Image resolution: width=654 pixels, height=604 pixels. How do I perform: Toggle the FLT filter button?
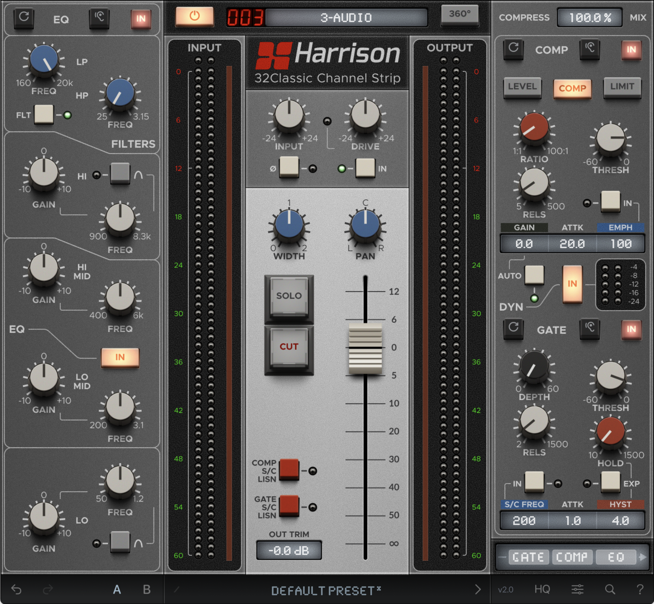click(44, 114)
